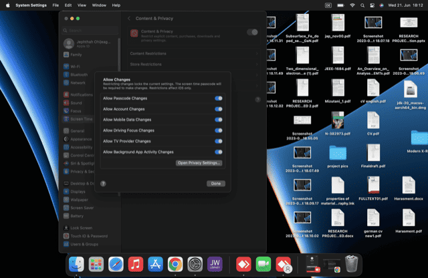428x278 pixels.
Task: Click Spotlight search icon in menu bar
Action: pos(362,5)
